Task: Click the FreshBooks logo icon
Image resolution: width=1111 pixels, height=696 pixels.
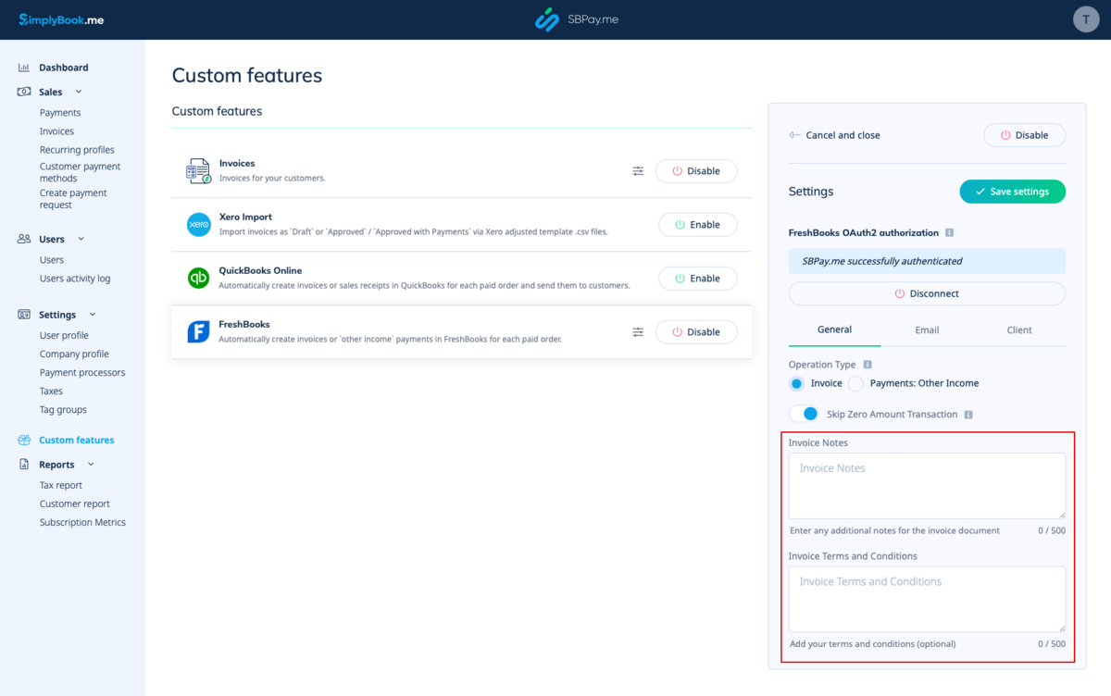Action: 198,332
